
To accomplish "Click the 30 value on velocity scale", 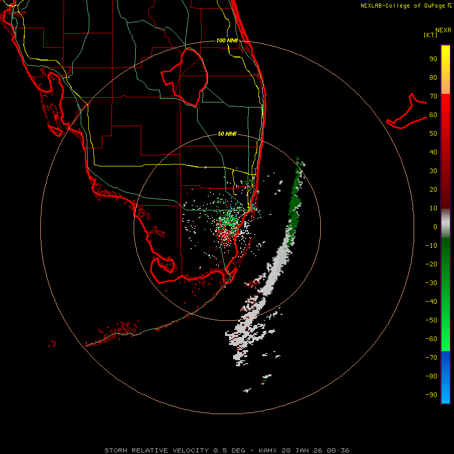I will [x=433, y=171].
